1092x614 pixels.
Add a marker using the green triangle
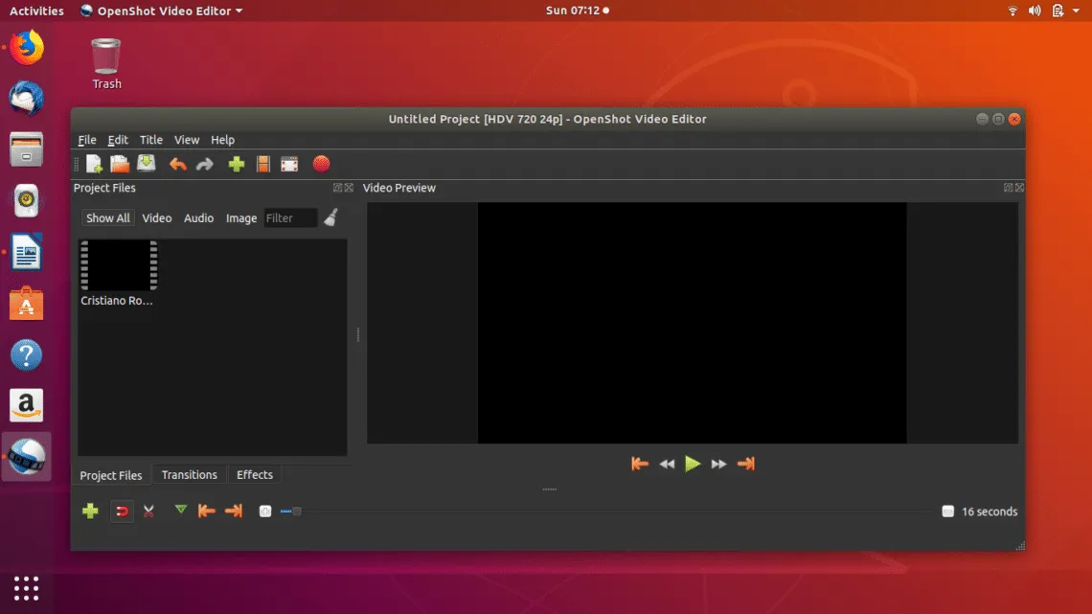pos(180,511)
